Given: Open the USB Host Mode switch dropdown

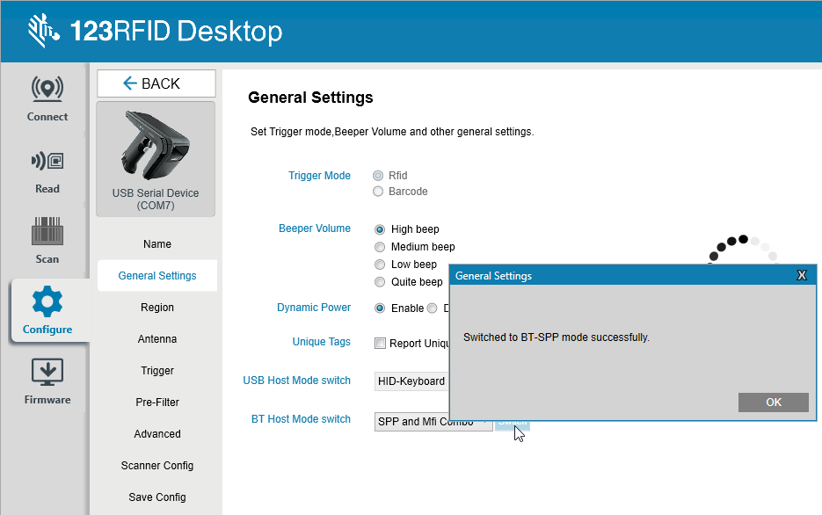Looking at the screenshot, I should click(411, 381).
